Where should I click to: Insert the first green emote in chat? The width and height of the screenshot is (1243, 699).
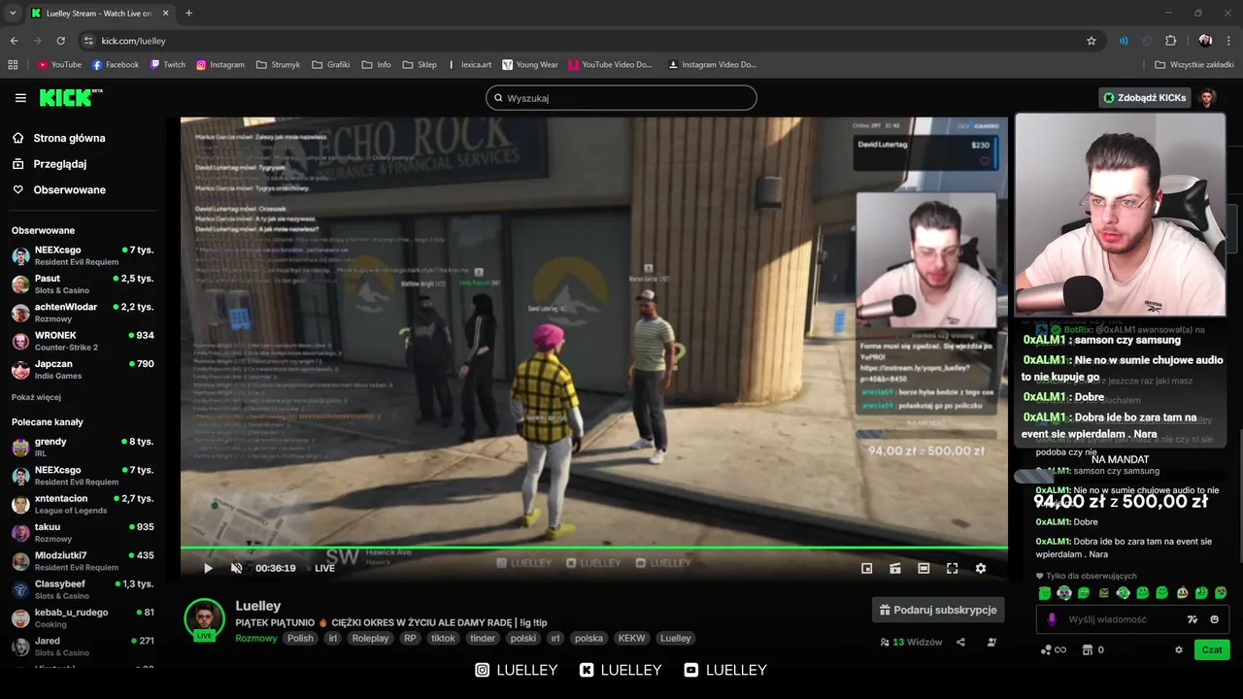1045,593
